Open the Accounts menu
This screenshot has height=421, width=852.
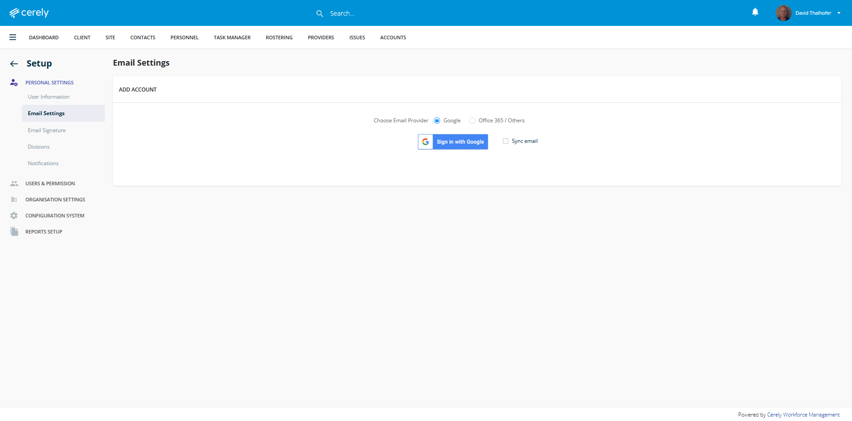pyautogui.click(x=393, y=38)
